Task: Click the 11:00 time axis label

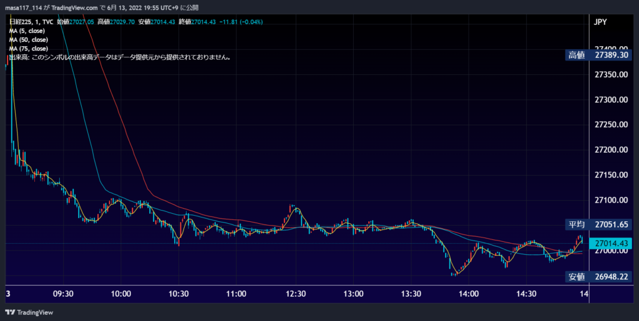Action: [237, 294]
